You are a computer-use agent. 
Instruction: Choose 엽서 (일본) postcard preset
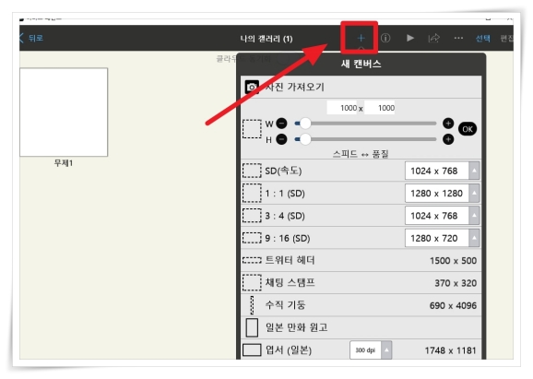(x=361, y=349)
